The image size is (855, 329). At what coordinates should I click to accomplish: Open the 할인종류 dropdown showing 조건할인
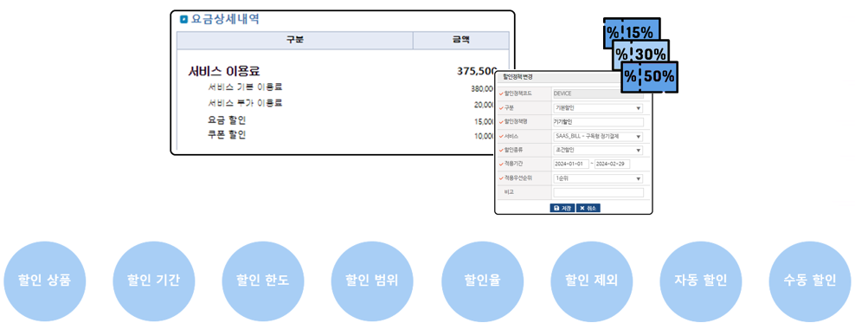[x=598, y=150]
